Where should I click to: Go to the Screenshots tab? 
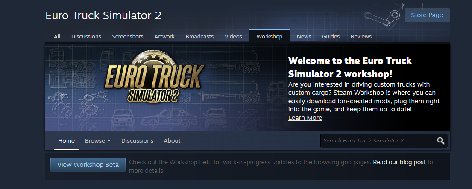[128, 36]
